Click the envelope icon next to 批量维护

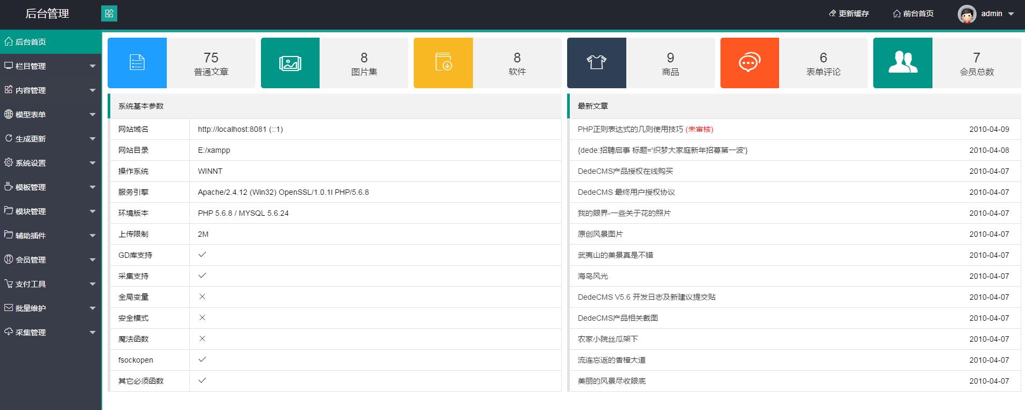[9, 308]
